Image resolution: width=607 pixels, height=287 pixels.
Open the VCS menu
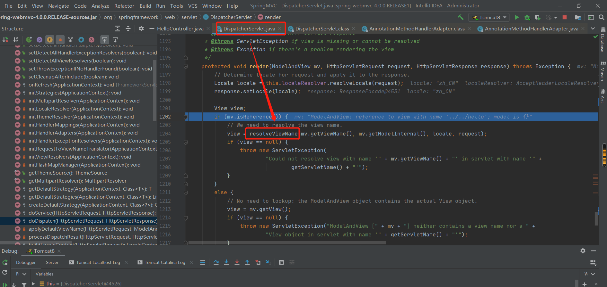tap(193, 6)
